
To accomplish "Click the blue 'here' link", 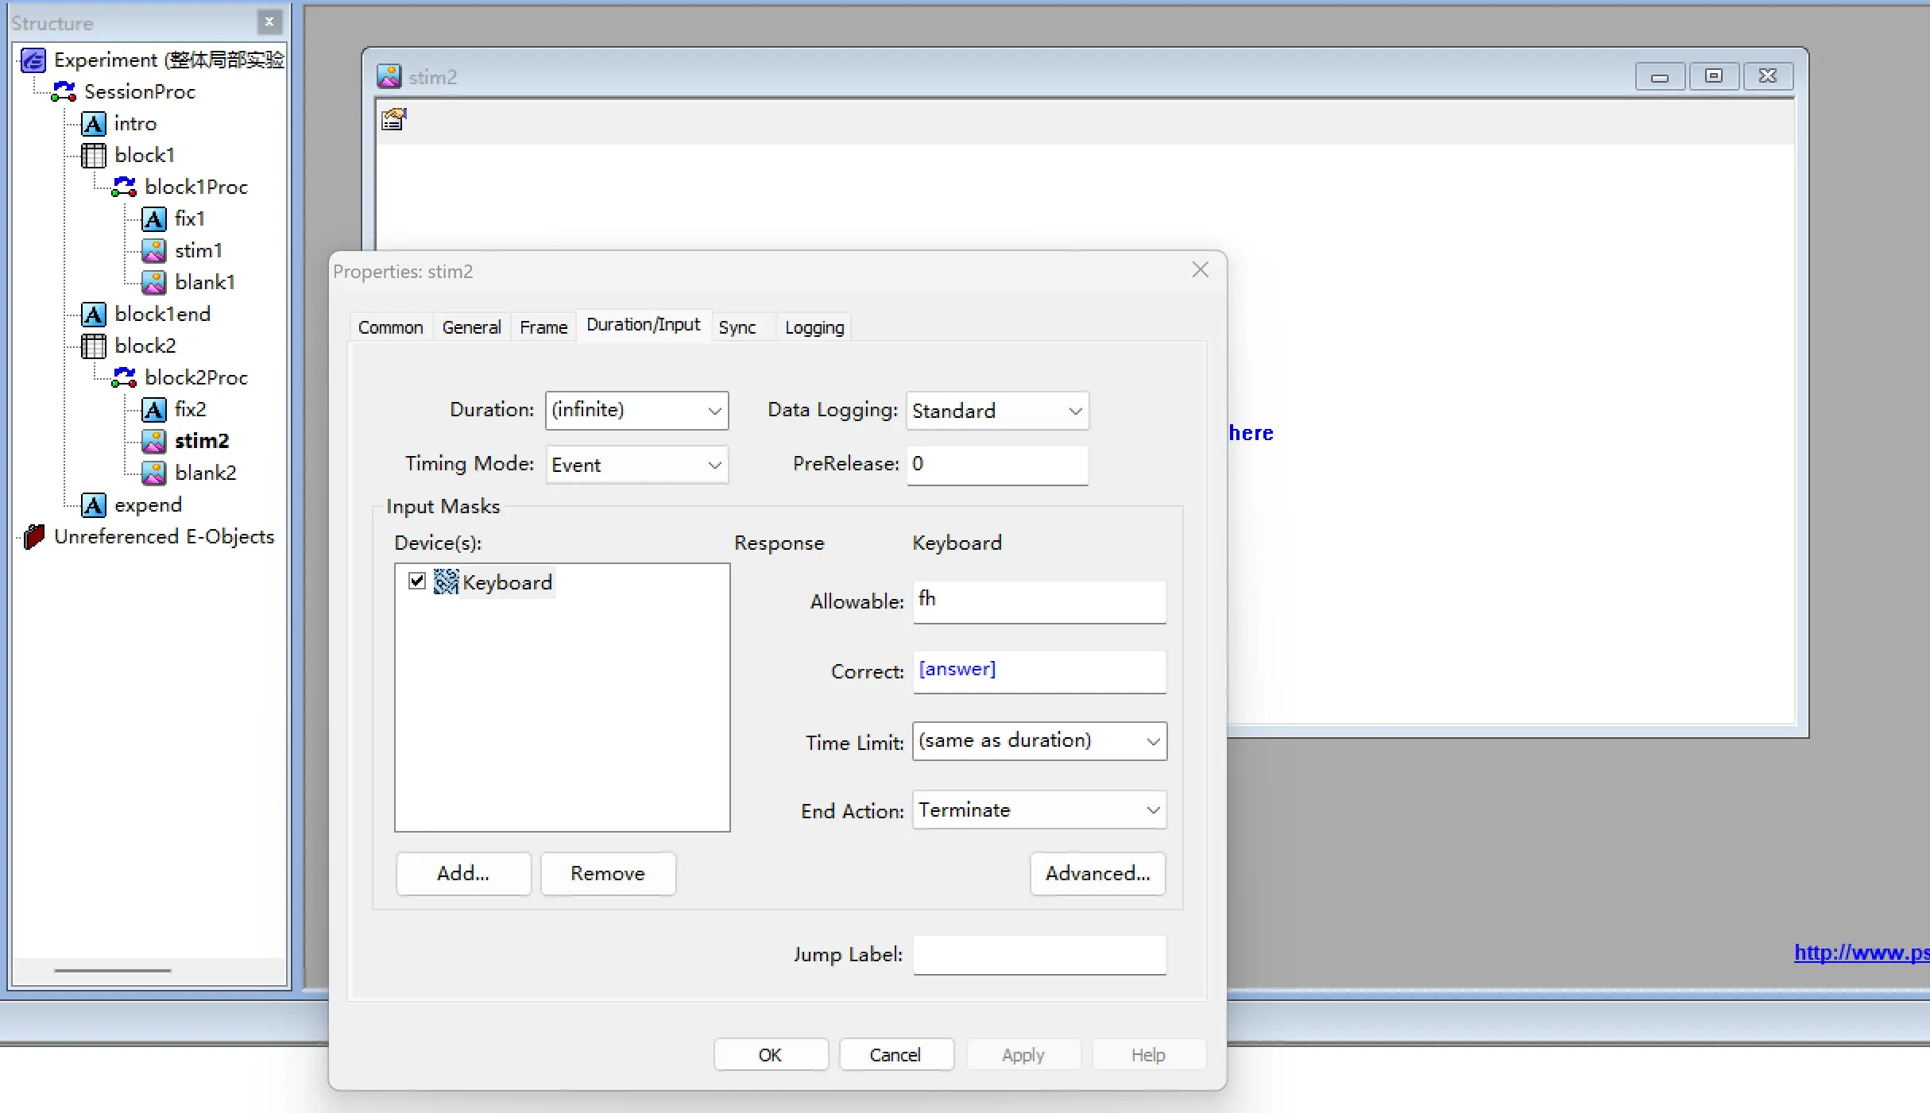I will (1251, 433).
